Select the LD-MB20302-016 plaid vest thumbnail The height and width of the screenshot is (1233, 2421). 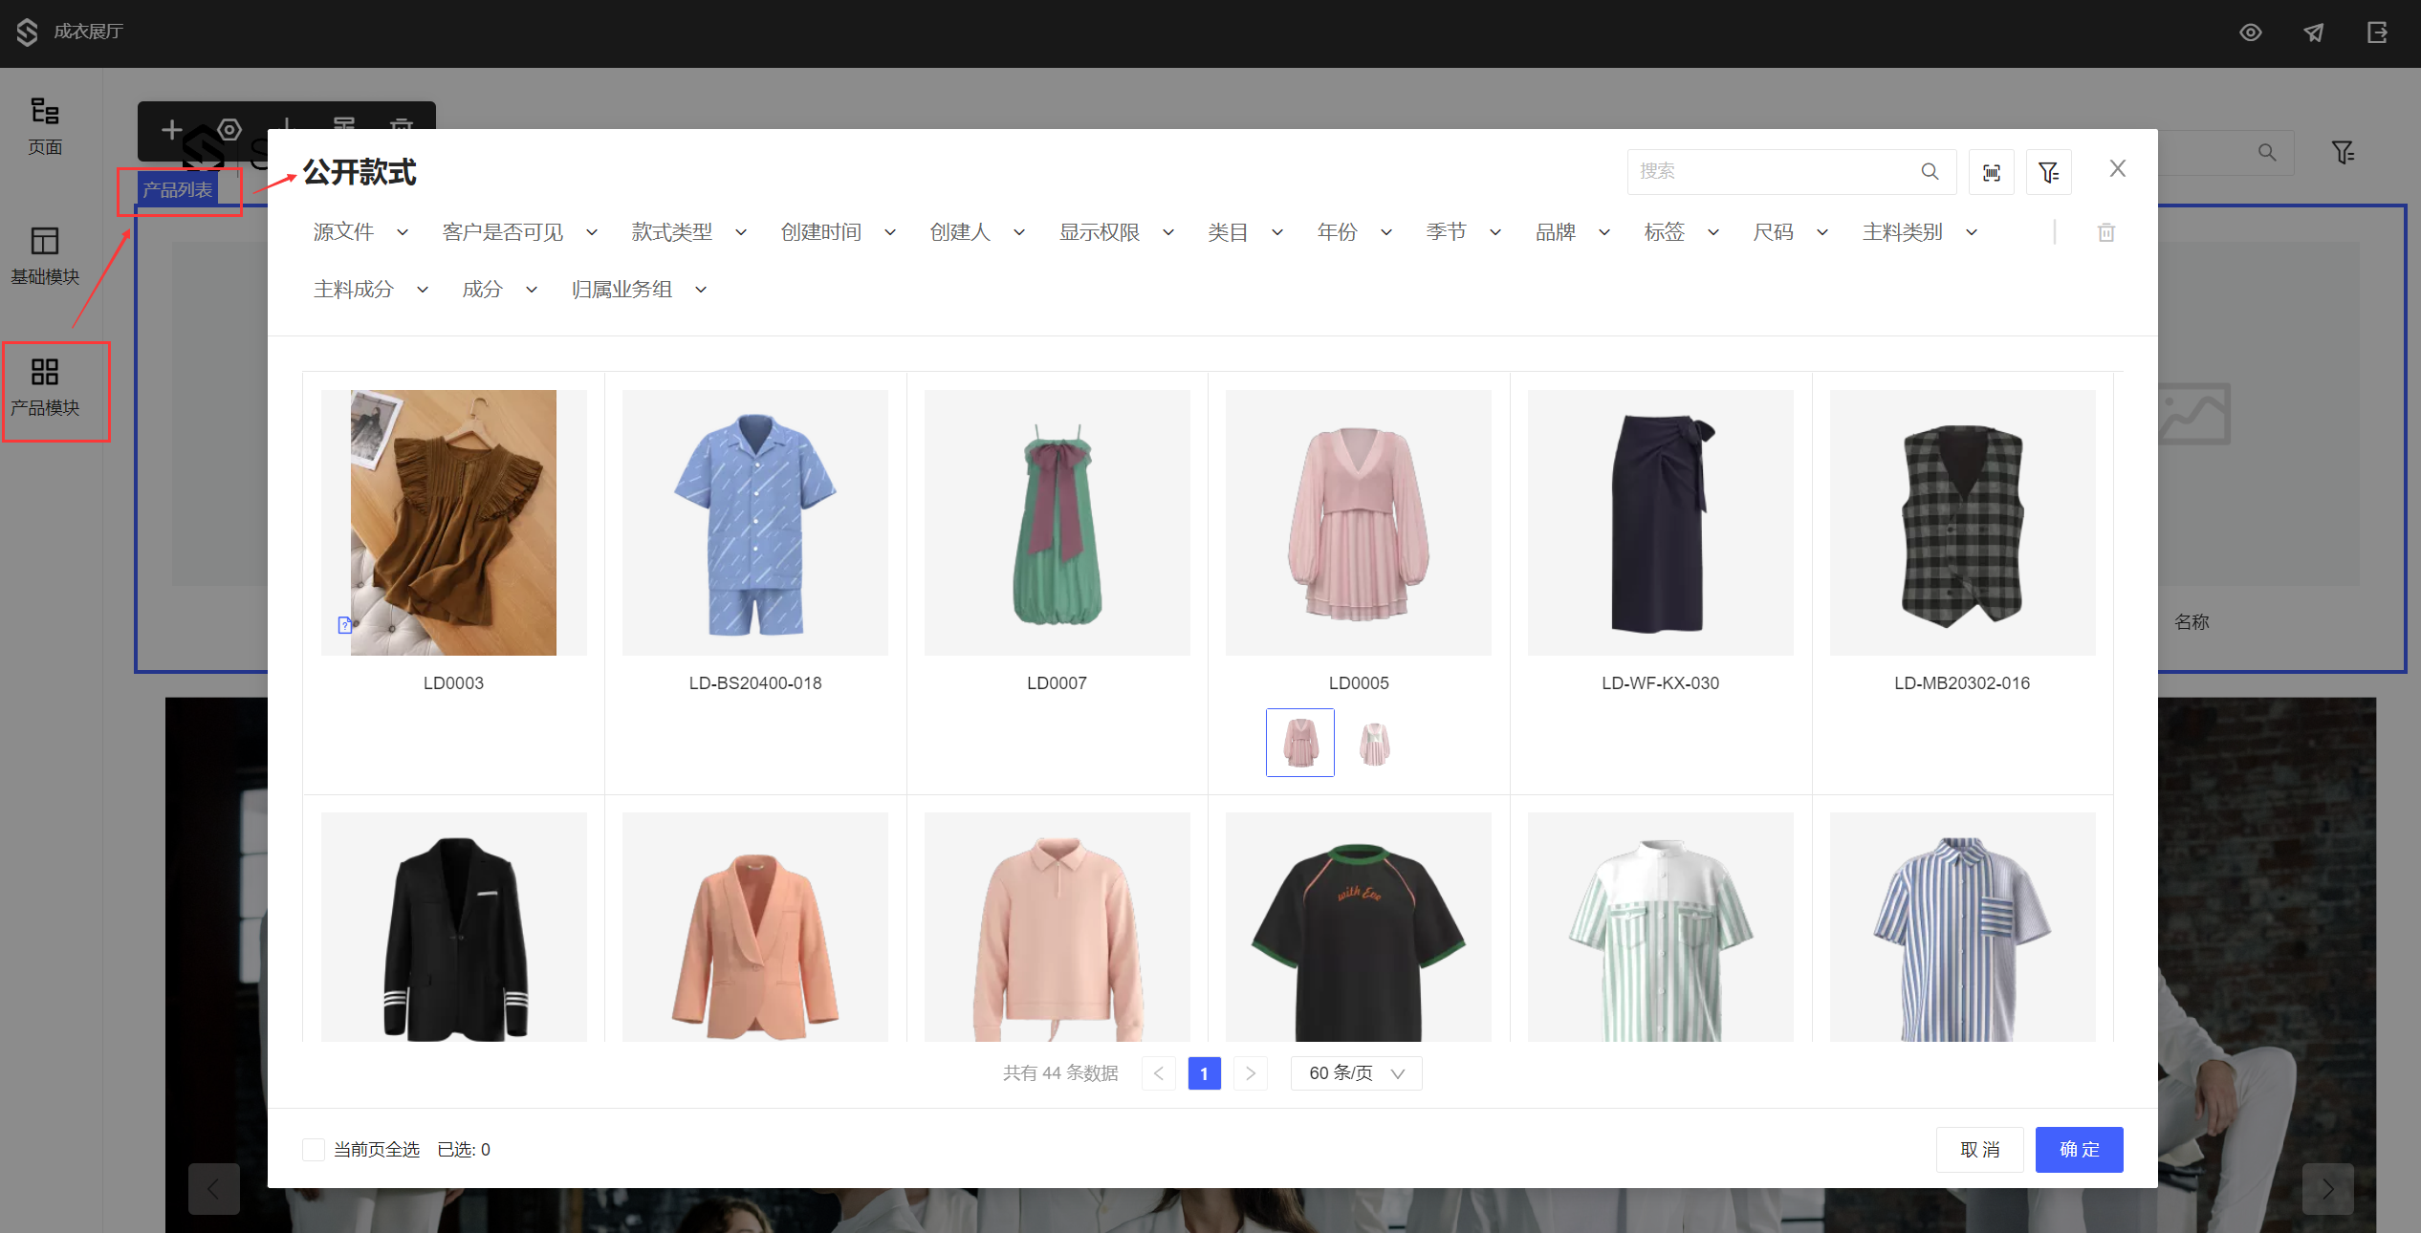(1962, 523)
